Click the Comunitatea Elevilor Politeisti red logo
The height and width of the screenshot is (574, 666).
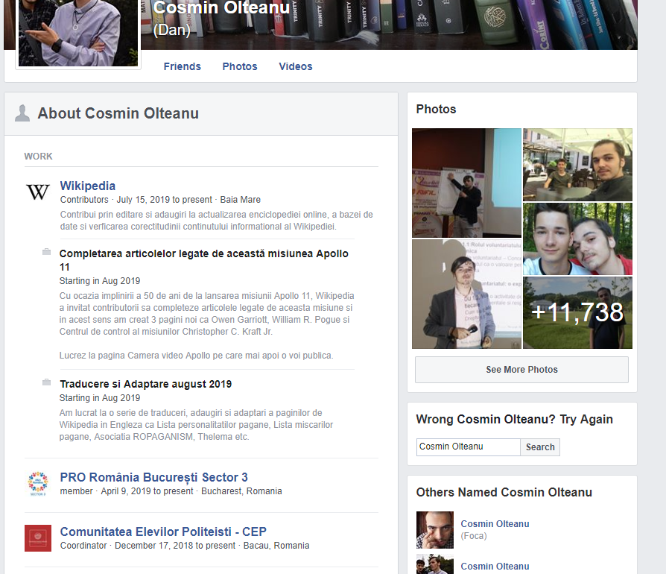click(x=37, y=537)
